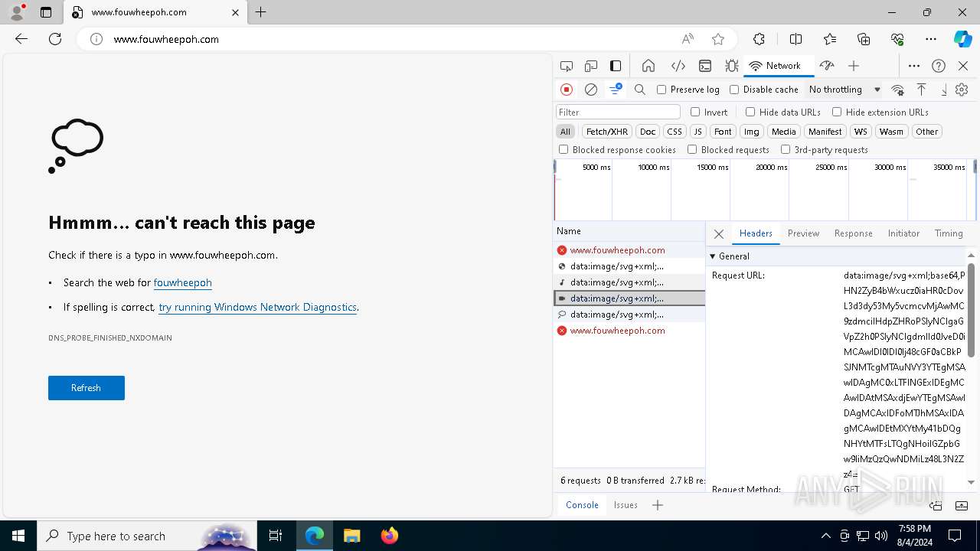
Task: Open the Elements code-brackets tool
Action: [x=678, y=66]
